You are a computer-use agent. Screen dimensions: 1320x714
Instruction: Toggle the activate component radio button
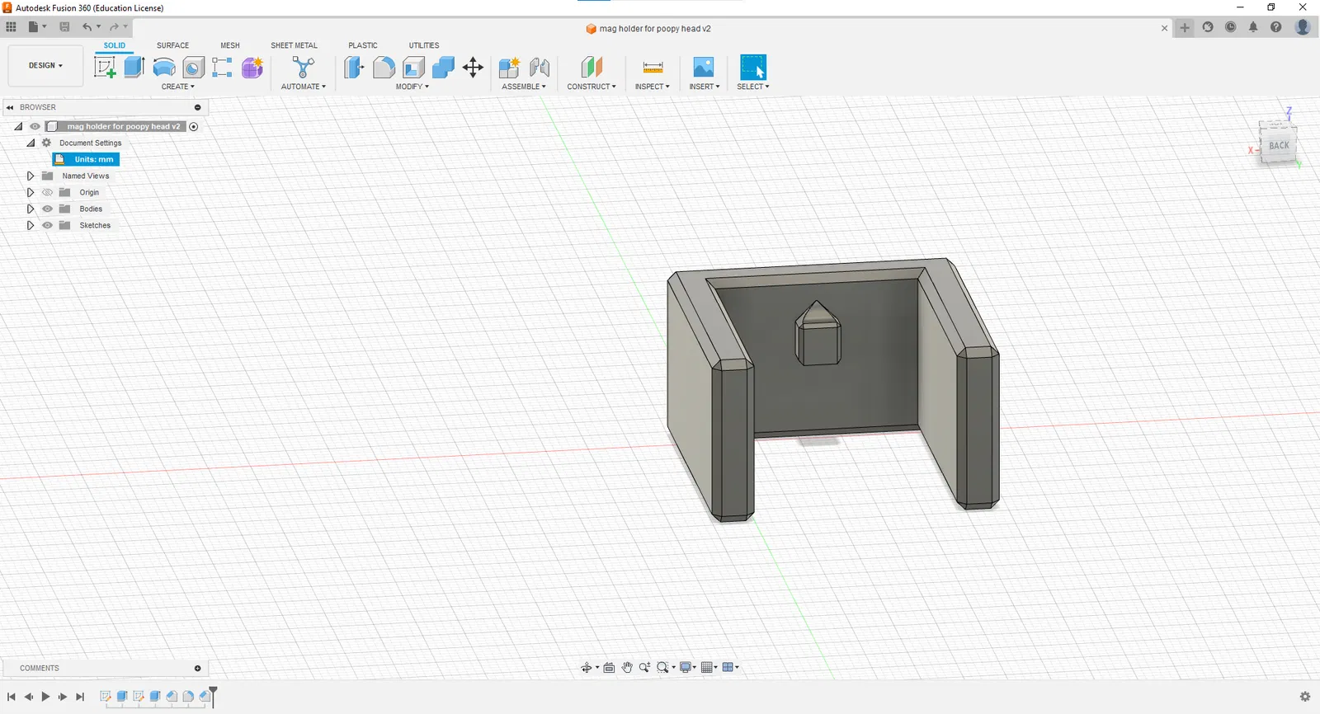click(194, 126)
